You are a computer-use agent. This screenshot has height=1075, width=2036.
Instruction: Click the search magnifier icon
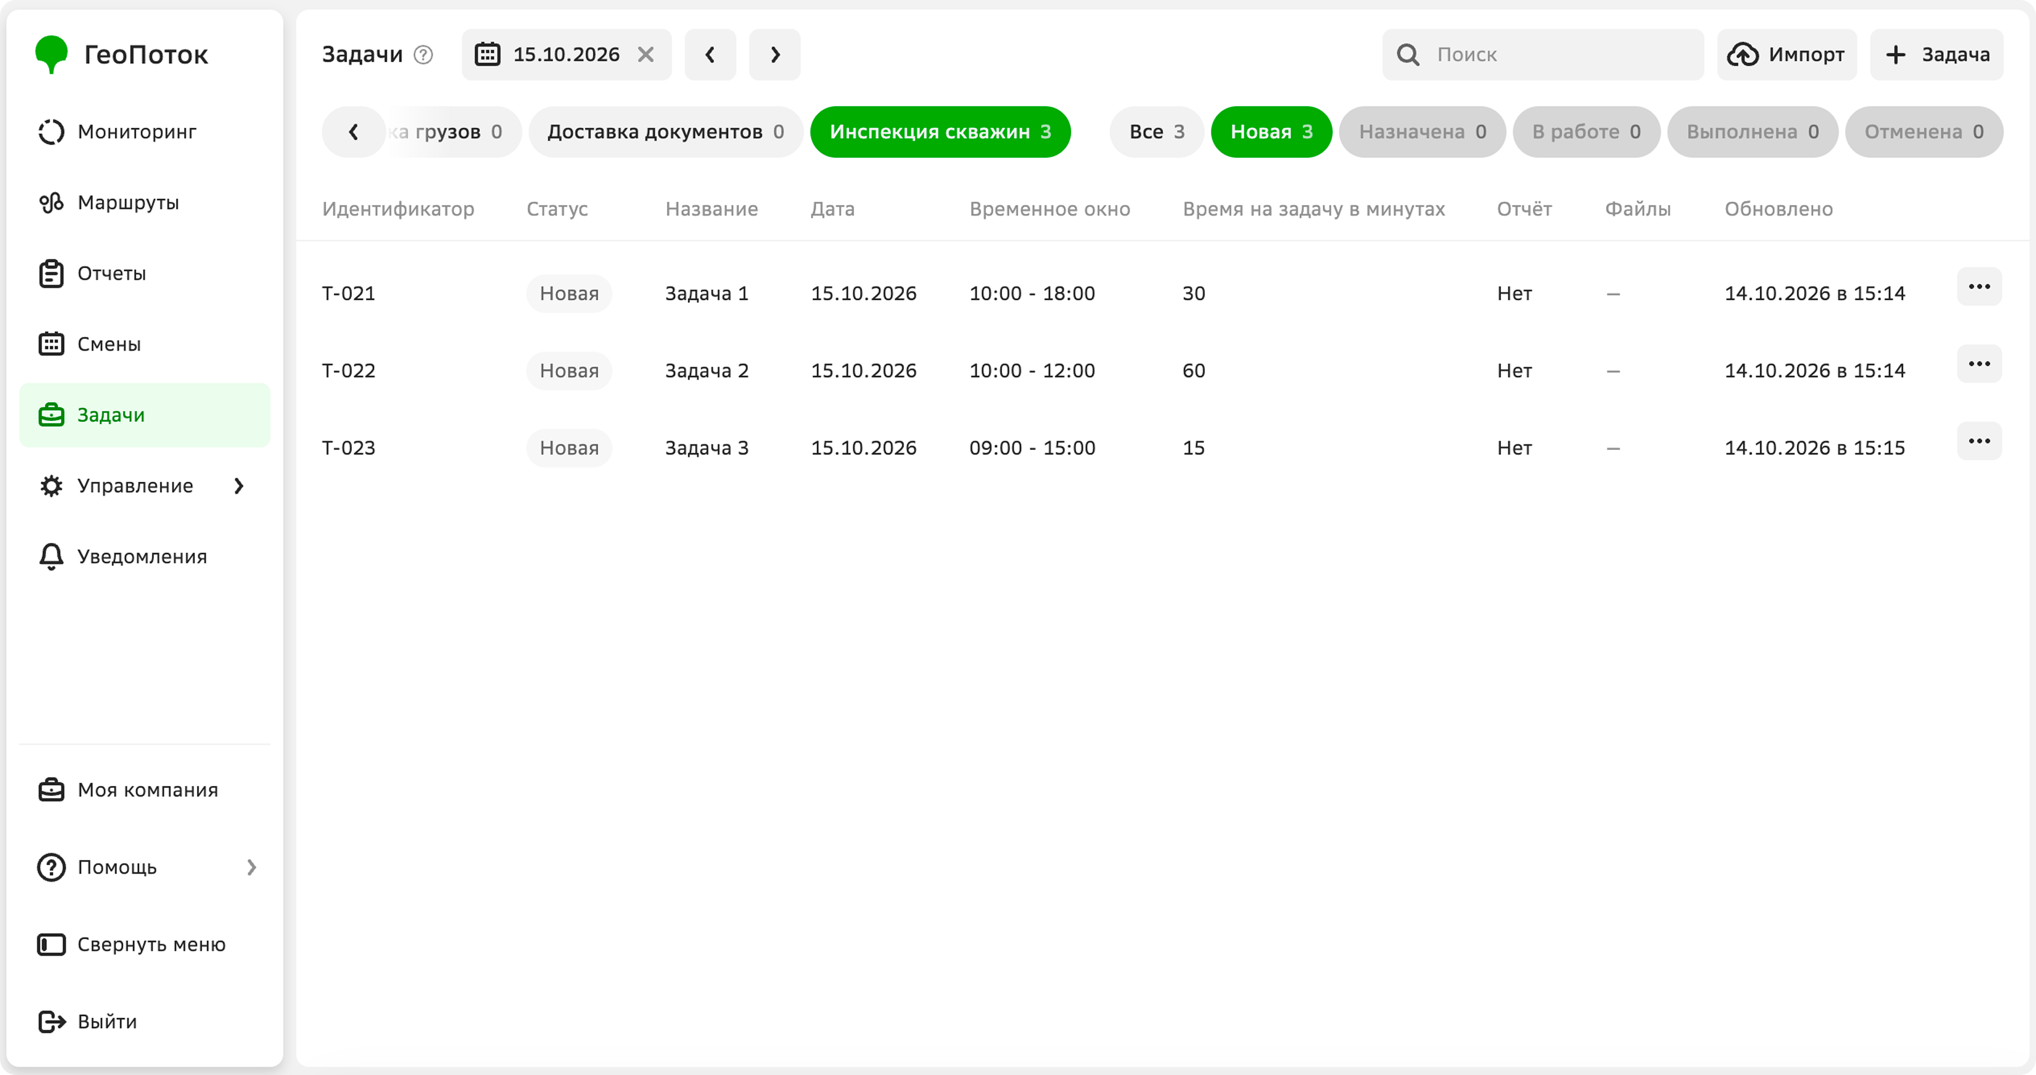[1408, 55]
